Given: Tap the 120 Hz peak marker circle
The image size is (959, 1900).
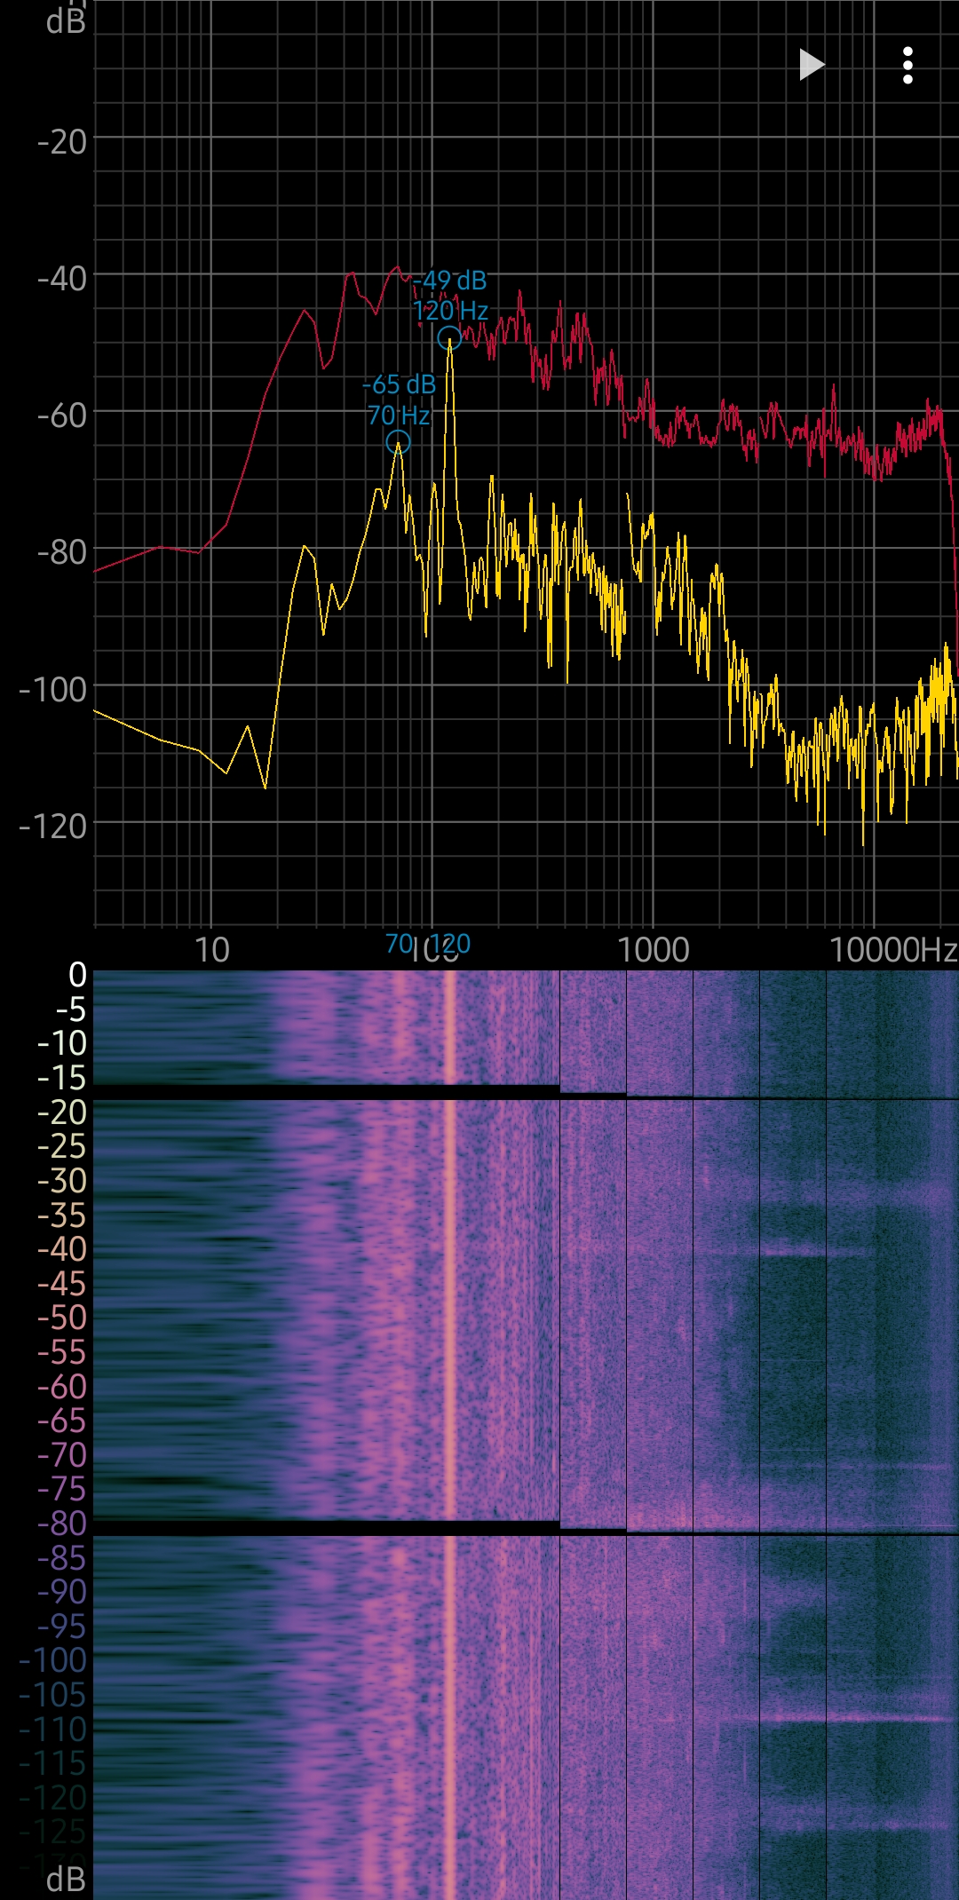Looking at the screenshot, I should coord(449,338).
